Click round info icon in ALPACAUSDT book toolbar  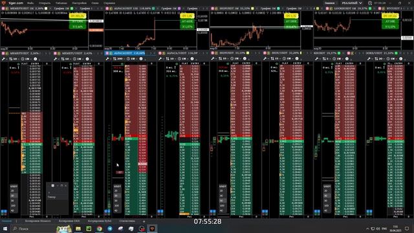141,59
